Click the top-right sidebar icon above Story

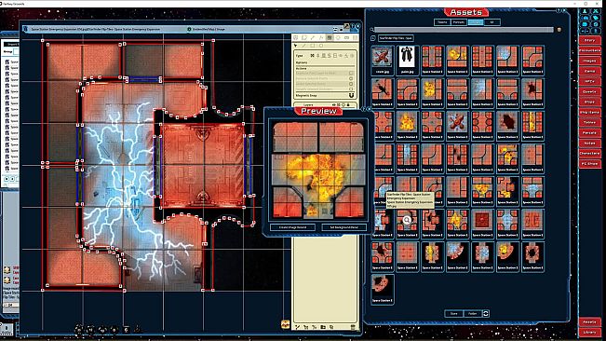tap(596, 11)
